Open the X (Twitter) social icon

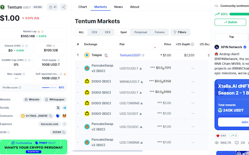(x=58, y=108)
